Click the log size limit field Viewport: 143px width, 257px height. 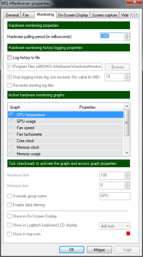coord(115,77)
